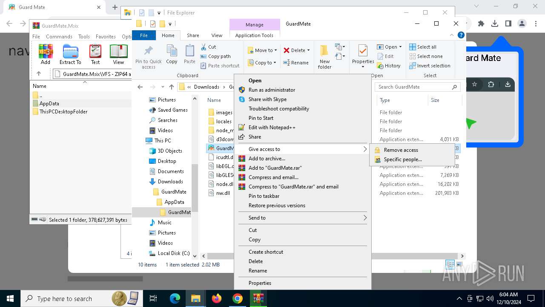Viewport: 545px width, 307px height.
Task: Select the images folder
Action: point(224,113)
